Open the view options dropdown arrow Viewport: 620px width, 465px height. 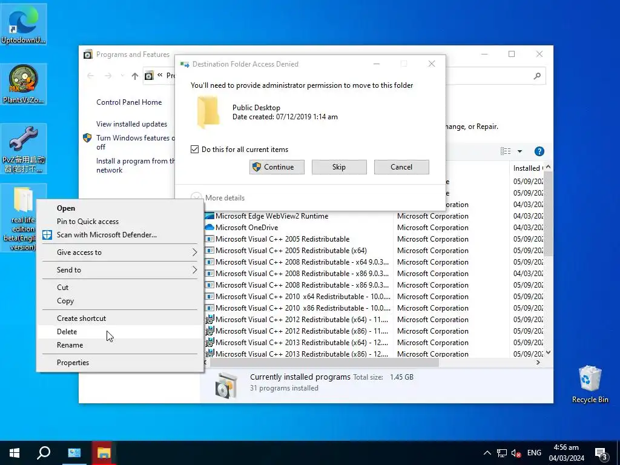pos(519,151)
